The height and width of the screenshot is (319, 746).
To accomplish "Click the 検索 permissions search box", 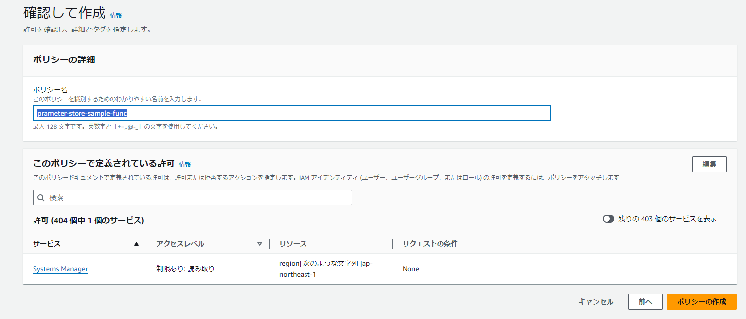I will [193, 198].
